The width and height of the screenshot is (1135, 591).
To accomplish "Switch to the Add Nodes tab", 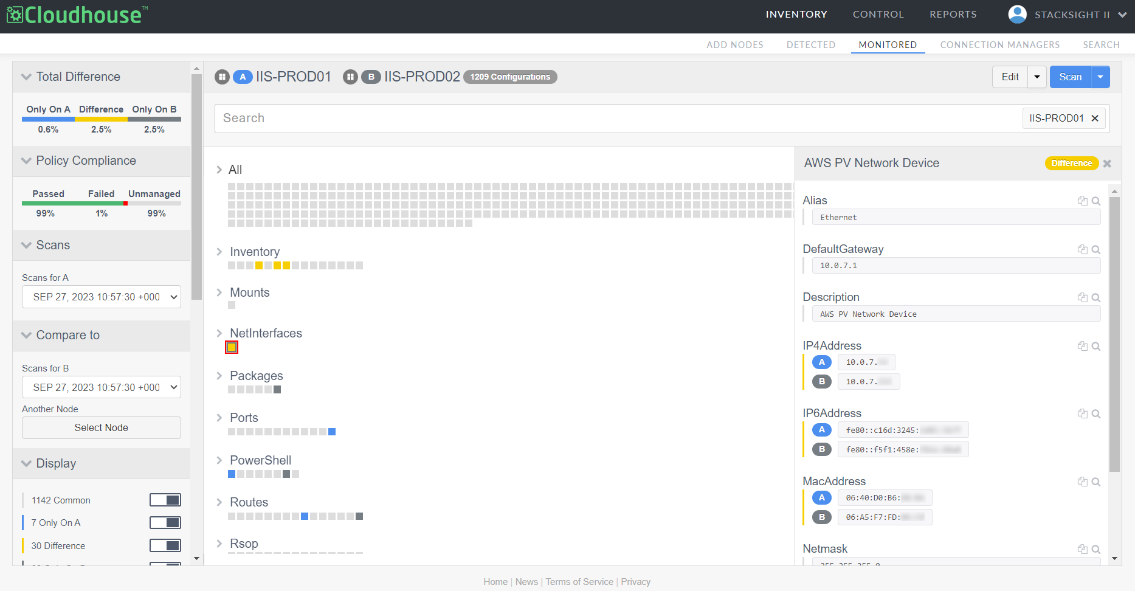I will click(x=735, y=45).
